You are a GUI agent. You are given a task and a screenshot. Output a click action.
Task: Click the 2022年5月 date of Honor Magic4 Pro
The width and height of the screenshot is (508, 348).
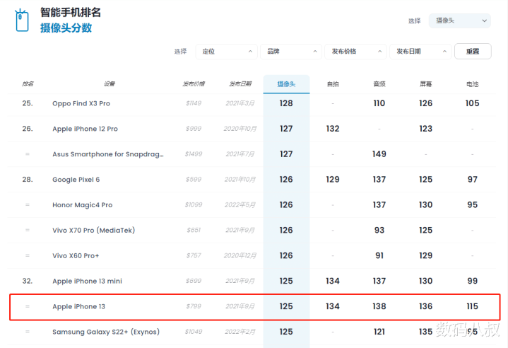(240, 205)
